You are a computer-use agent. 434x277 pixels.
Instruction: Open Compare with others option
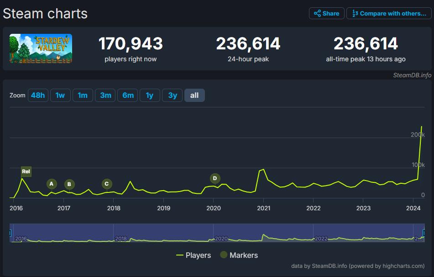[x=389, y=13]
